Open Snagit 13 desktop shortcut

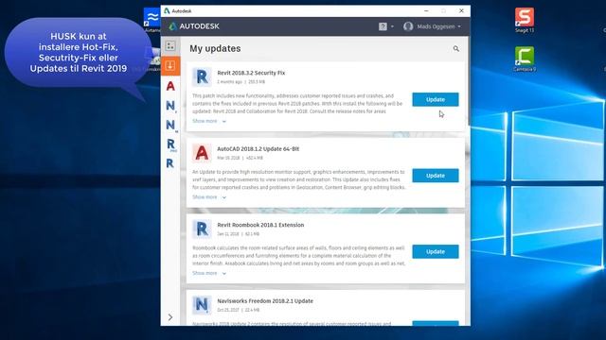524,20
